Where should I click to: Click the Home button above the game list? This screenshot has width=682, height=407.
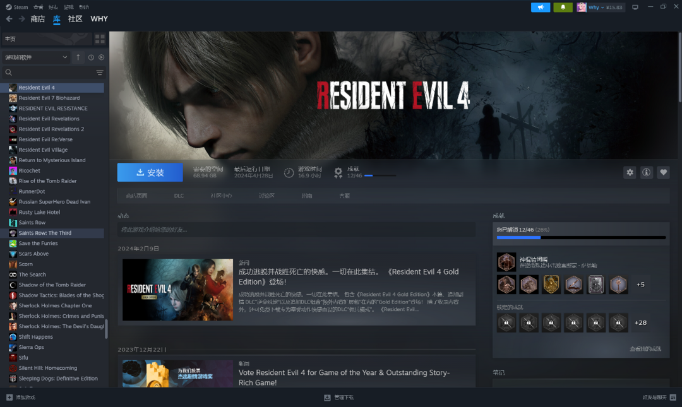tap(47, 38)
